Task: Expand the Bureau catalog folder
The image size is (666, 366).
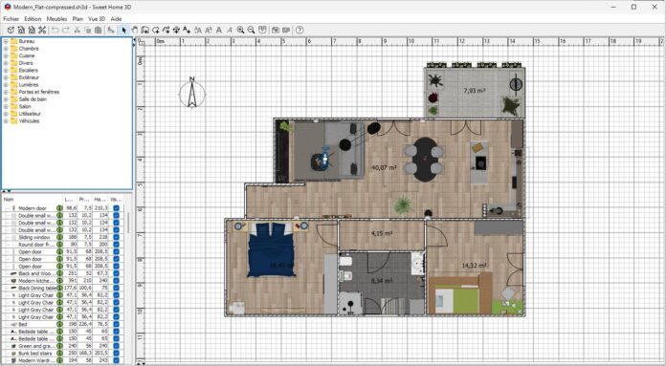Action: coord(6,41)
